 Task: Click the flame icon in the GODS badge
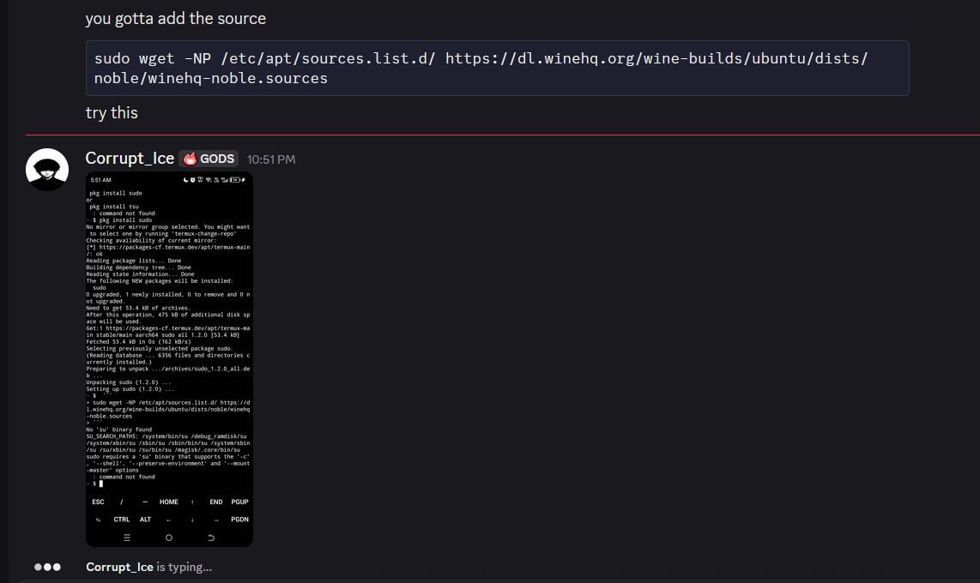click(190, 159)
